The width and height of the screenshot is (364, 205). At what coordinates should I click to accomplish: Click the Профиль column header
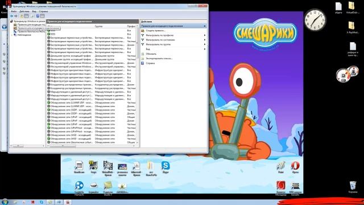click(131, 26)
